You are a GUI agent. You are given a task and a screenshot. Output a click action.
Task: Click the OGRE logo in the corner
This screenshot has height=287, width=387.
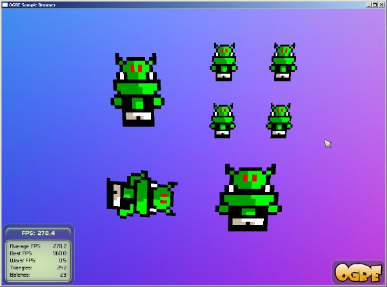(358, 272)
